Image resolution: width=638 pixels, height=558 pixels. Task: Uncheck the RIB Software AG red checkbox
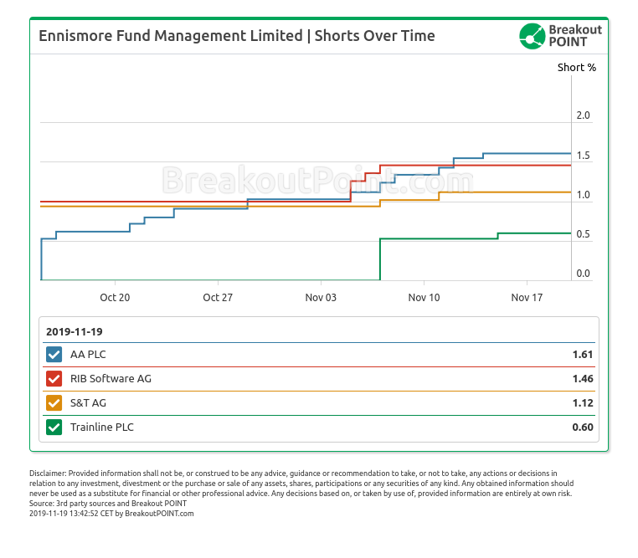click(x=54, y=378)
